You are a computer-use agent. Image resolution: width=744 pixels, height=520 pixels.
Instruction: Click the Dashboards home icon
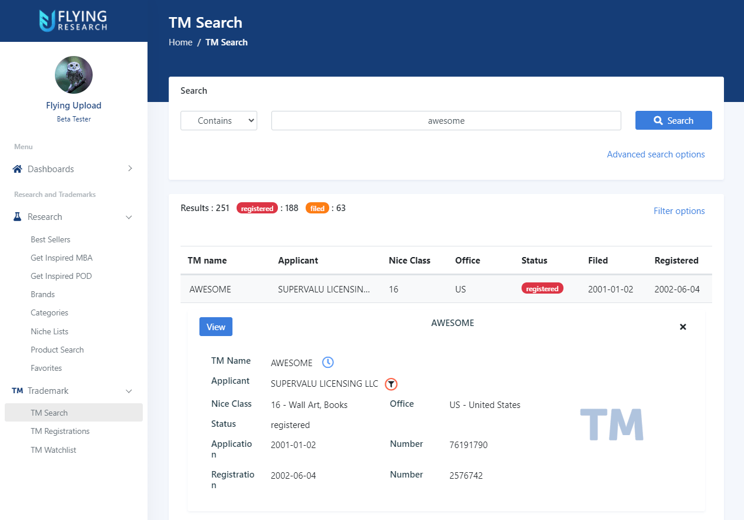pos(18,169)
